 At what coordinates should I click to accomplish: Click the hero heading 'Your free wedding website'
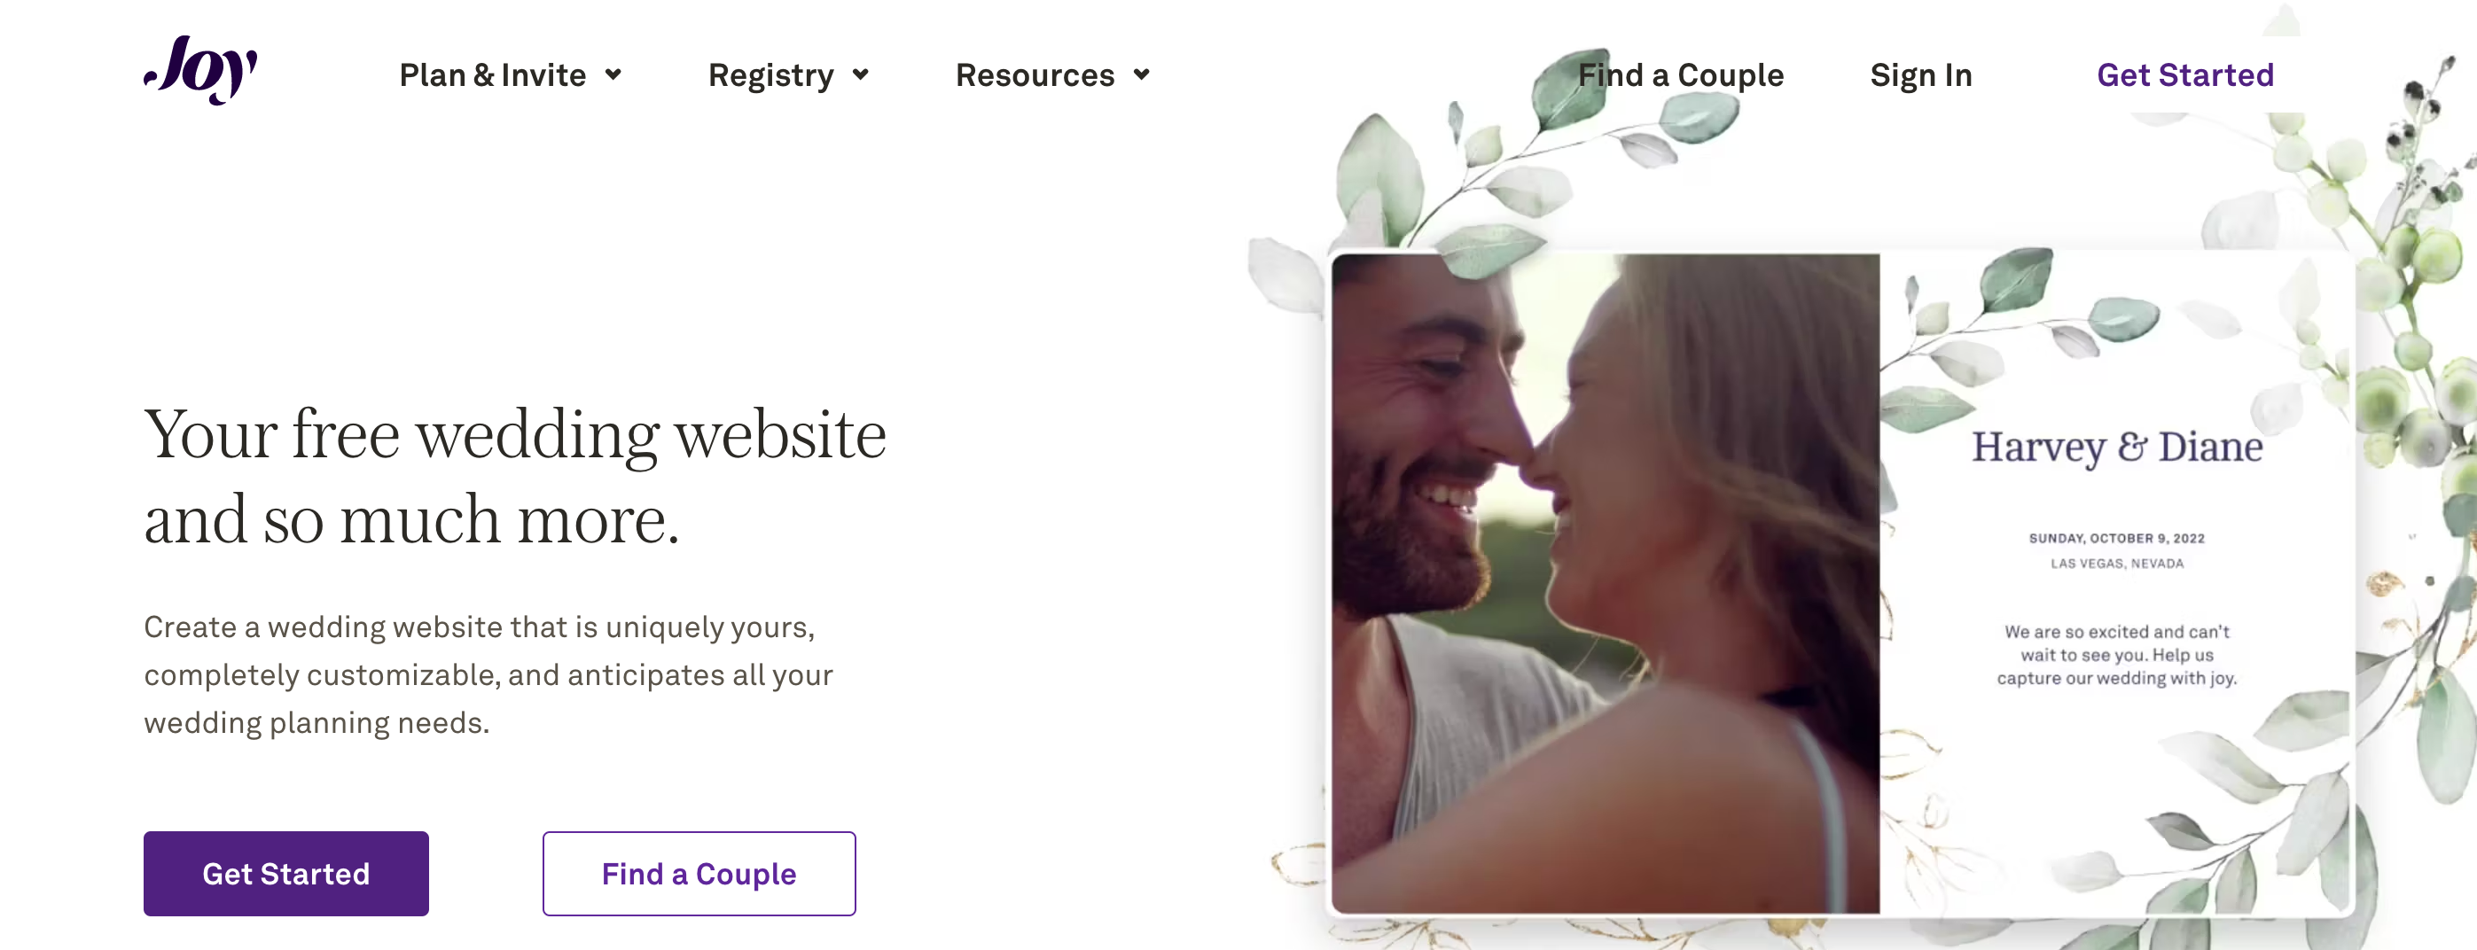pyautogui.click(x=514, y=434)
